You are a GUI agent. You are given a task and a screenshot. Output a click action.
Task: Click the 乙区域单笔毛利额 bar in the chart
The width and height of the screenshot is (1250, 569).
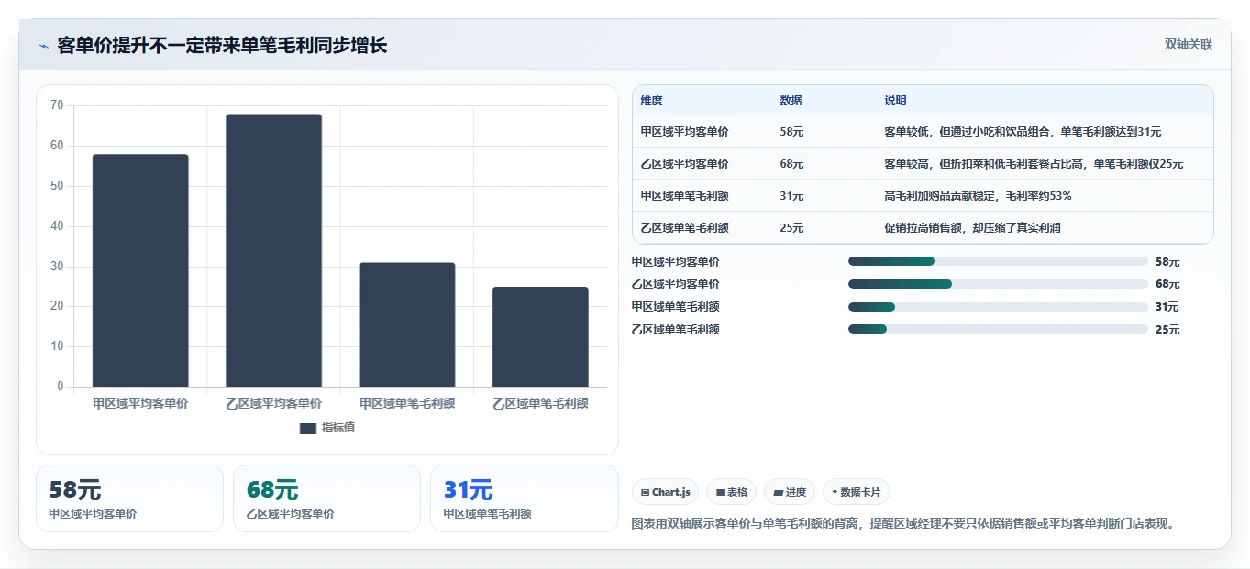pyautogui.click(x=540, y=336)
